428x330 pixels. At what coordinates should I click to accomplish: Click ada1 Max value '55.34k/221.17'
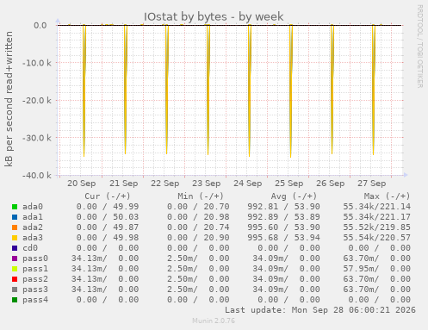point(377,217)
